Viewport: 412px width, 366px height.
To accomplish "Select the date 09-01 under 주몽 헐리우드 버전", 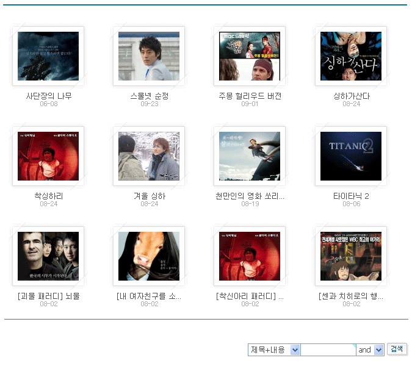I will point(250,104).
